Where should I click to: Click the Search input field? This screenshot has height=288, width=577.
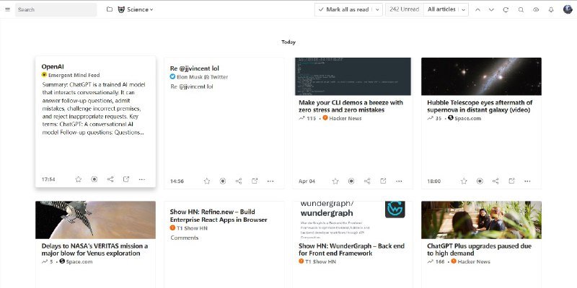tap(56, 9)
